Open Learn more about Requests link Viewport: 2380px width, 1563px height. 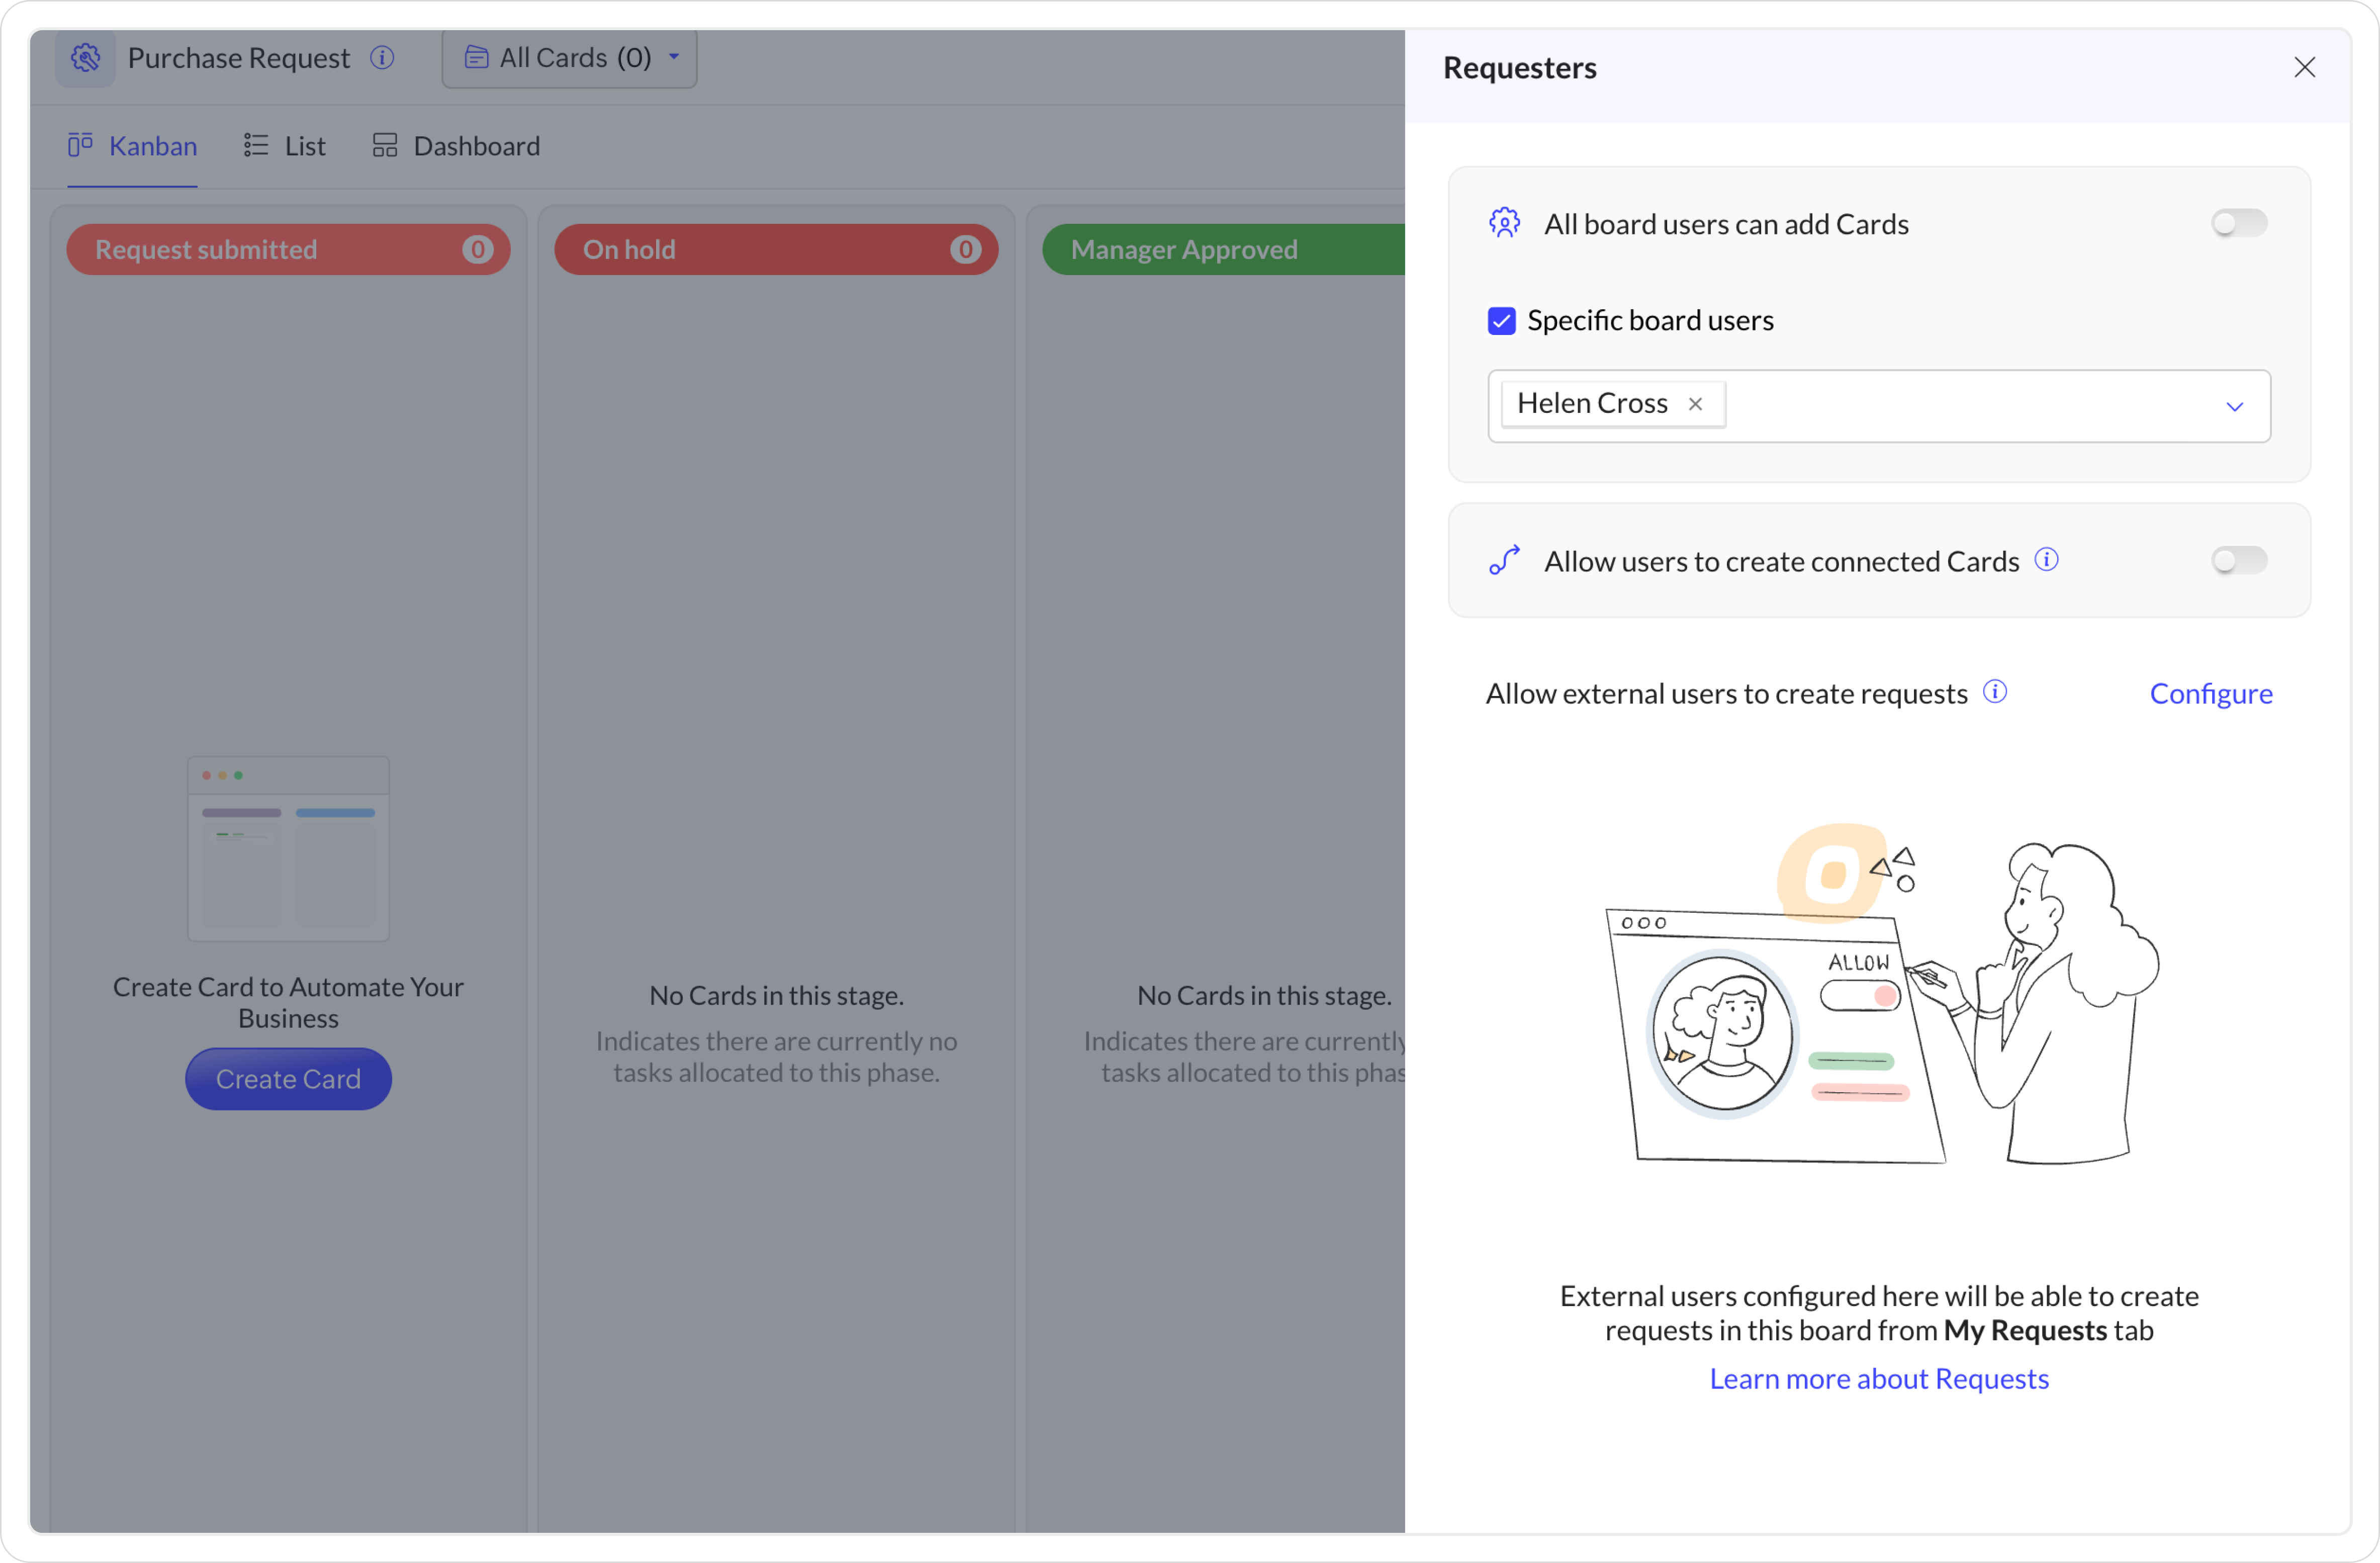click(1878, 1378)
